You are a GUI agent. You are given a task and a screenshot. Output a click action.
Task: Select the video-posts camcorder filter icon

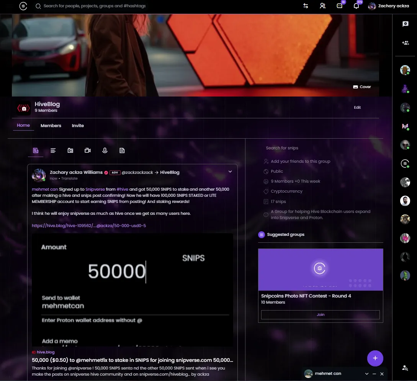point(87,150)
